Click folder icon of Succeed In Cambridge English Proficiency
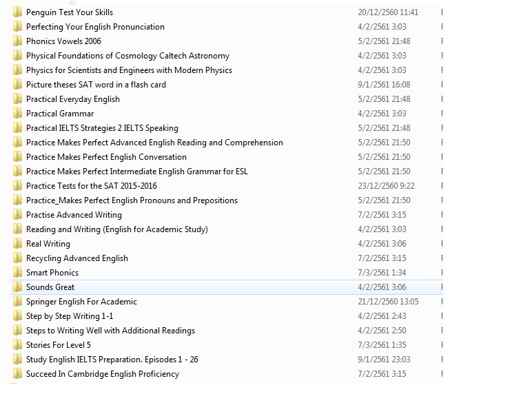516x394 pixels. (17, 374)
